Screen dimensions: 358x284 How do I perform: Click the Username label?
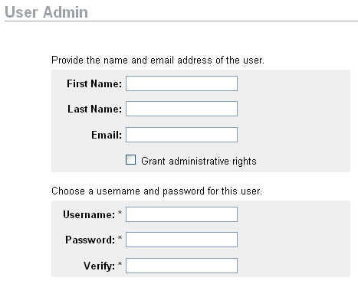coord(89,214)
